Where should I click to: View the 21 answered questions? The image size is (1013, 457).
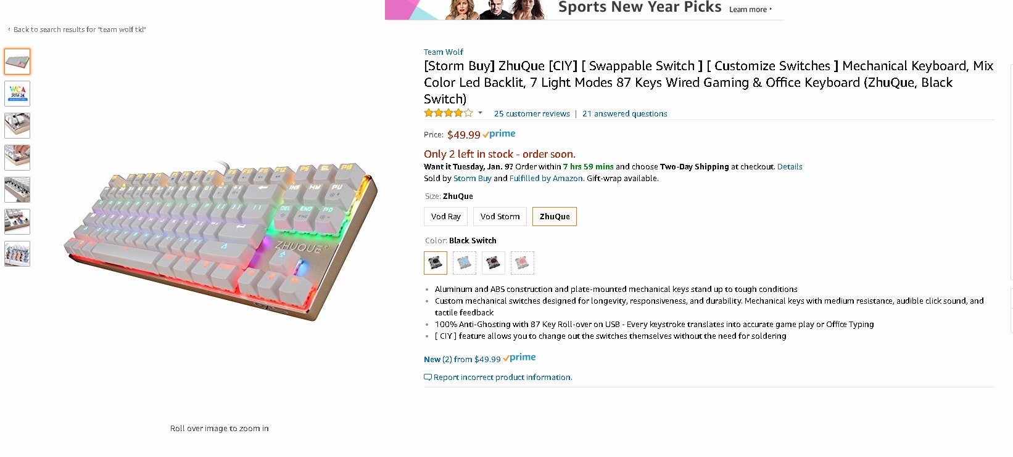pos(624,114)
